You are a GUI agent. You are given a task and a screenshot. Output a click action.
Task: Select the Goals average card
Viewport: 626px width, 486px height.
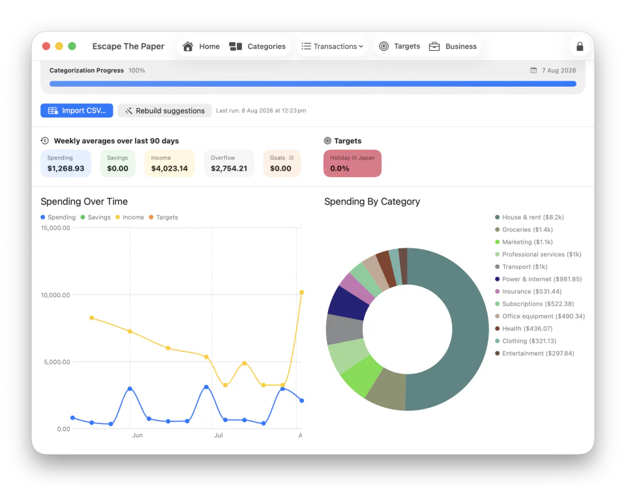pyautogui.click(x=282, y=164)
